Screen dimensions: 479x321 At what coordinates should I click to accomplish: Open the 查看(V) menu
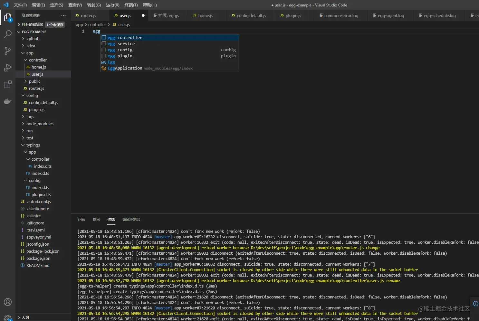tap(75, 5)
